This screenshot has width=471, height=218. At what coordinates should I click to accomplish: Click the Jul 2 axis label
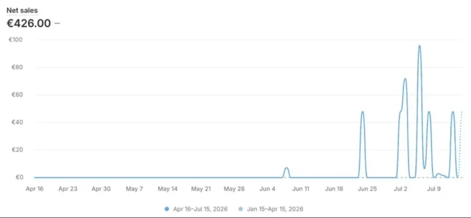pos(400,189)
